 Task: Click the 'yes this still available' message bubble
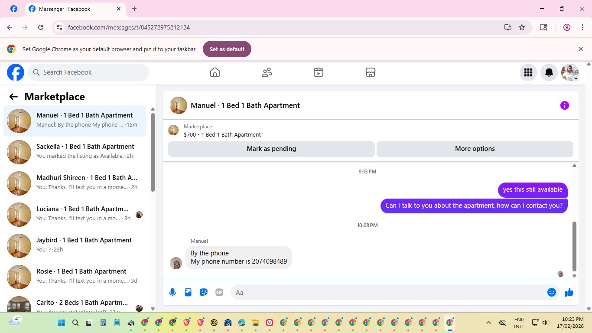coord(533,190)
